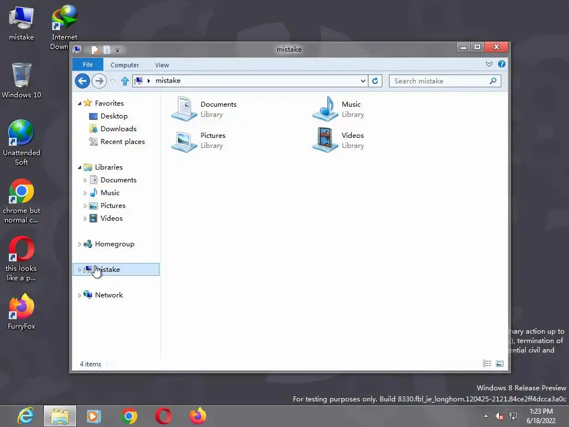Expand the Homegroup tree node
Viewport: 569px width, 427px height.
[x=79, y=245]
